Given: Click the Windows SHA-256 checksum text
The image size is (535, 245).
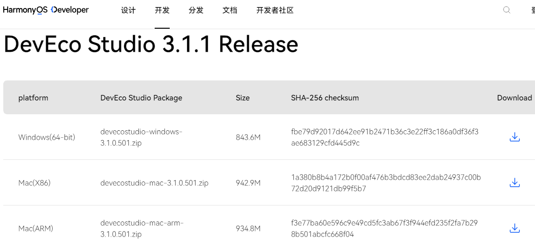Looking at the screenshot, I should 385,137.
